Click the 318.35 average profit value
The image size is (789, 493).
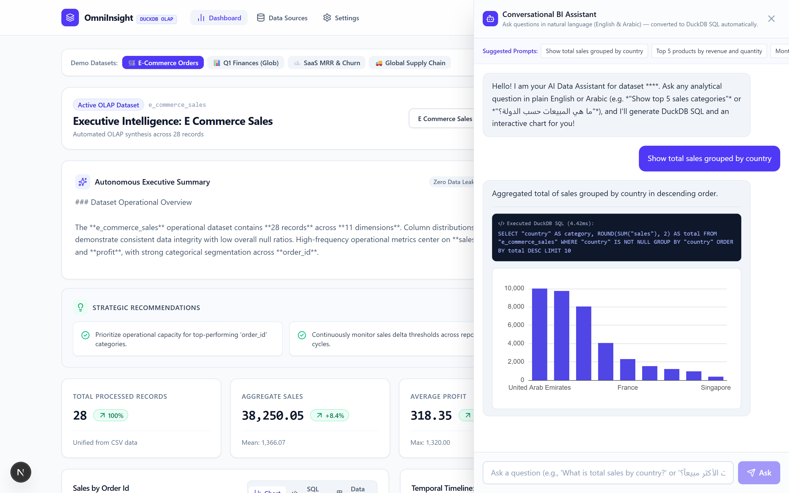431,415
